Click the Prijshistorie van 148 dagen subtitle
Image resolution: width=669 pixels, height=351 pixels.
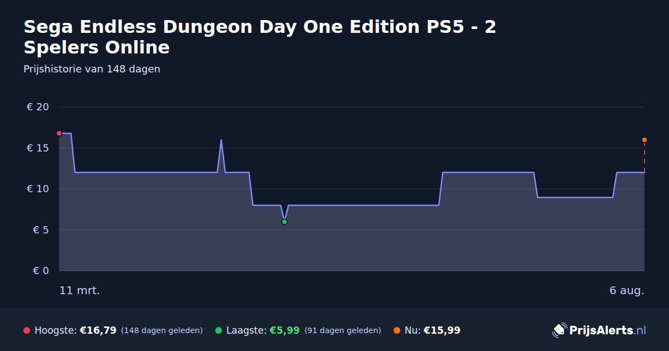92,69
